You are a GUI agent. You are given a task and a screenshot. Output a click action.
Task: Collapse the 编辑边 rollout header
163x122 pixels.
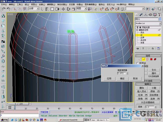[x=148, y=84]
